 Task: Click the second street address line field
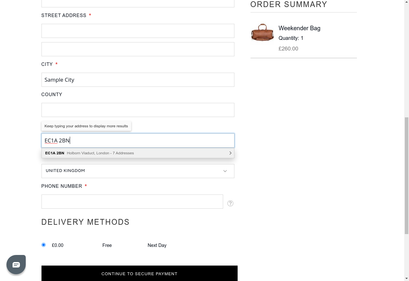(x=138, y=49)
